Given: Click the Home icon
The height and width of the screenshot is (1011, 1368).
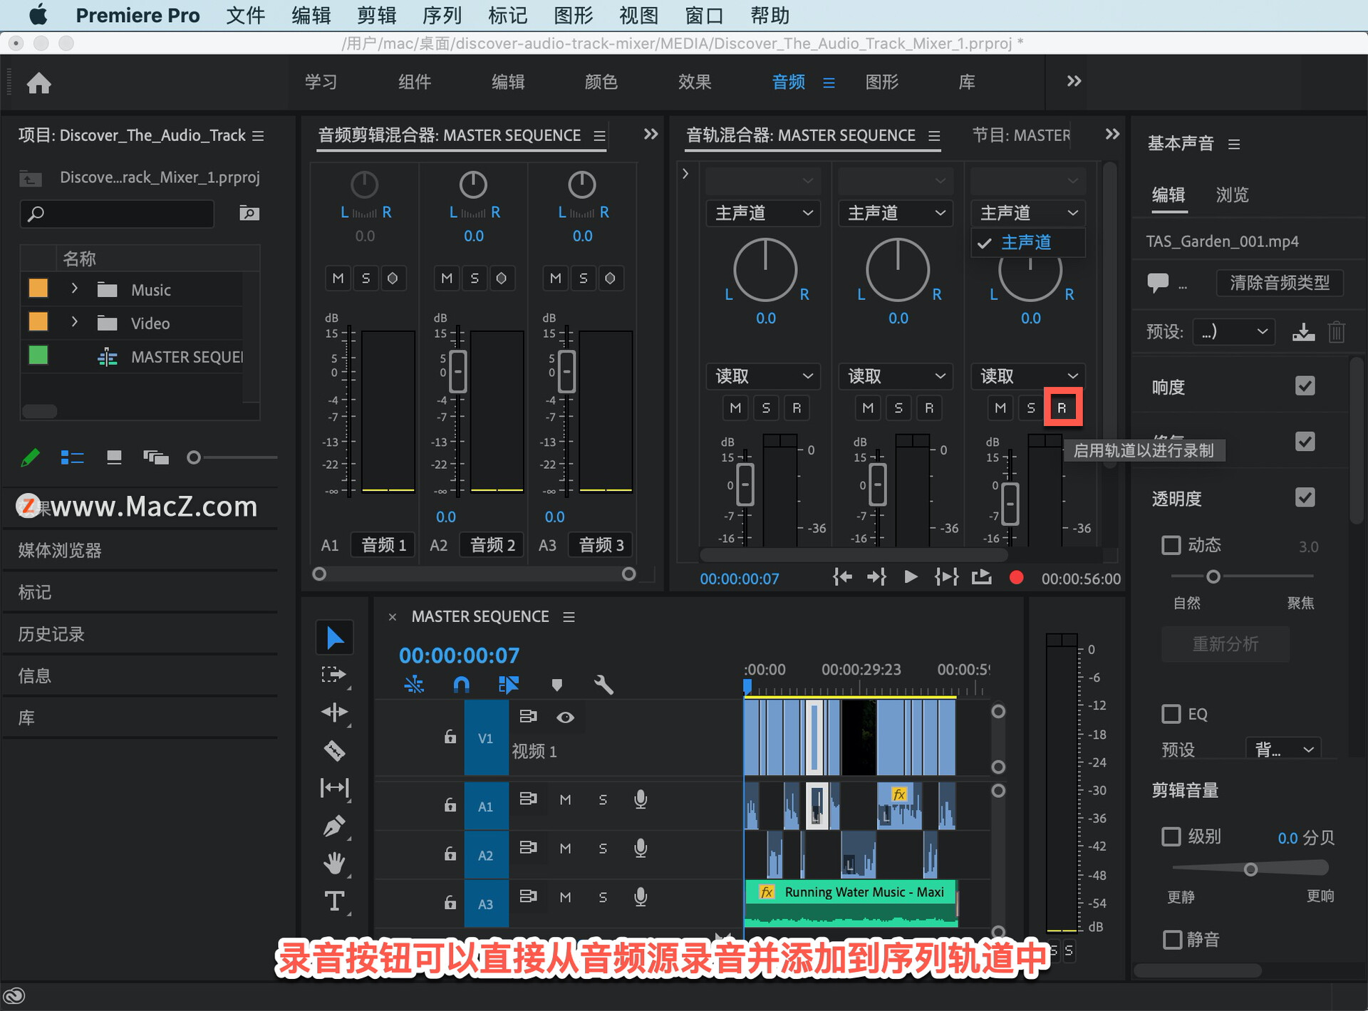Looking at the screenshot, I should [39, 83].
